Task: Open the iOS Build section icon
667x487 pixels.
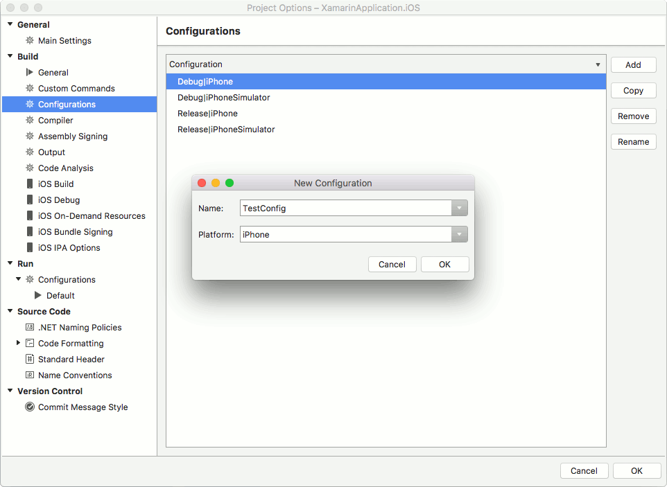Action: (x=29, y=184)
